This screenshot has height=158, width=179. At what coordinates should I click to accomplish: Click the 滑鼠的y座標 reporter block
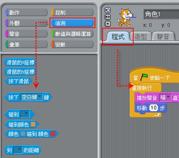coord(21,72)
